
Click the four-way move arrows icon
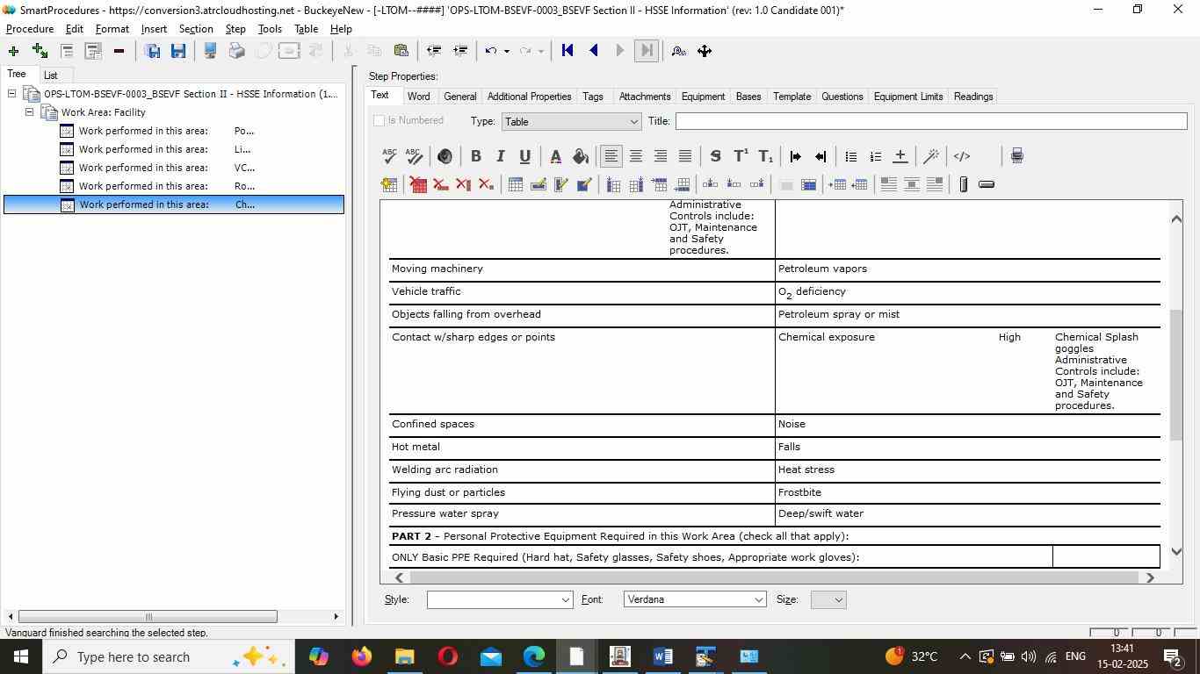705,51
